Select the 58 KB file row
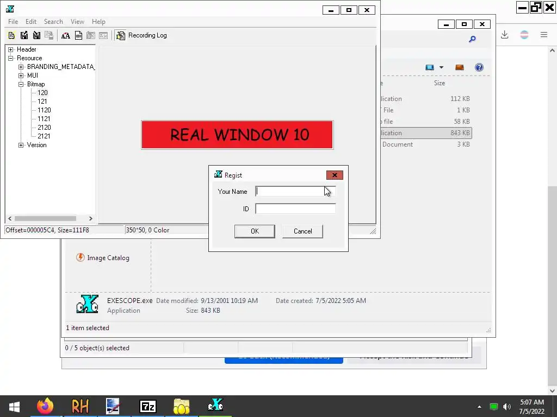This screenshot has height=417, width=557. (x=426, y=122)
